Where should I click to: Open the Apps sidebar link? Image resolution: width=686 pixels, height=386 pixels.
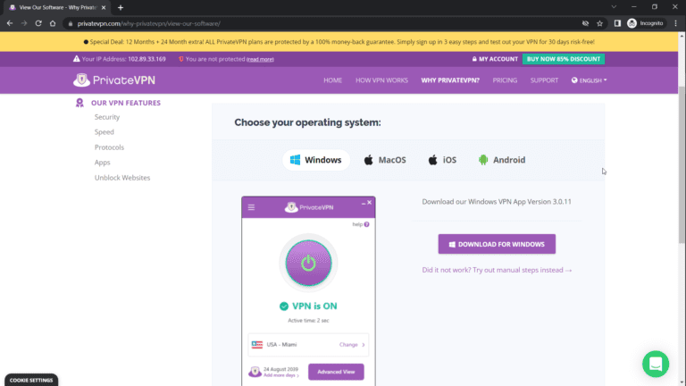pos(103,163)
